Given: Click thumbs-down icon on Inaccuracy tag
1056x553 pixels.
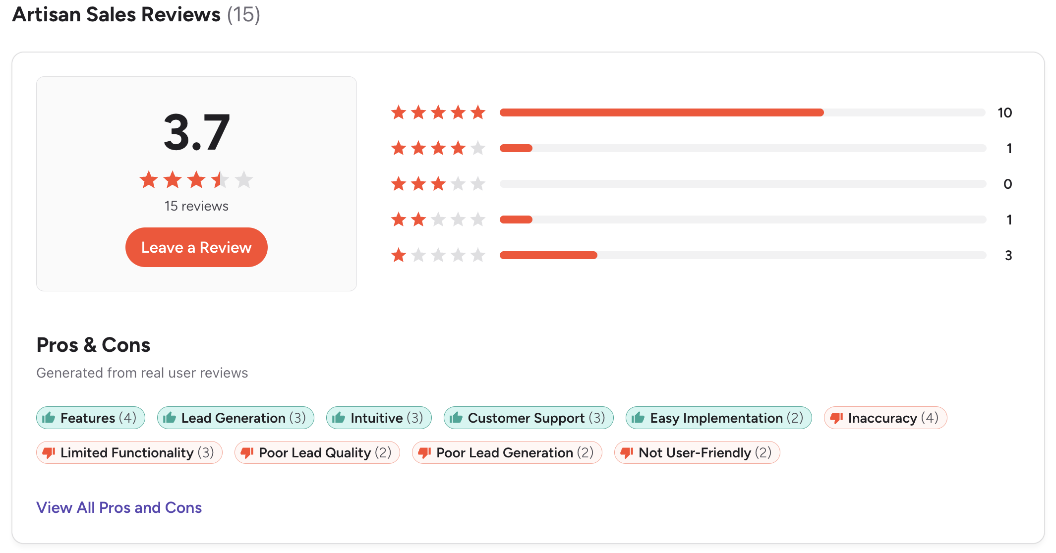Looking at the screenshot, I should tap(836, 418).
